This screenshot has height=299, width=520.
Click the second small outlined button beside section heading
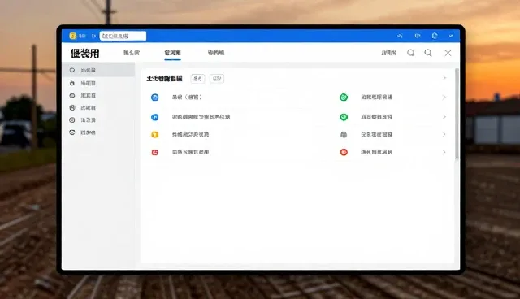point(217,79)
